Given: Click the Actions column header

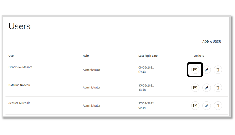Looking at the screenshot, I should [199, 56].
